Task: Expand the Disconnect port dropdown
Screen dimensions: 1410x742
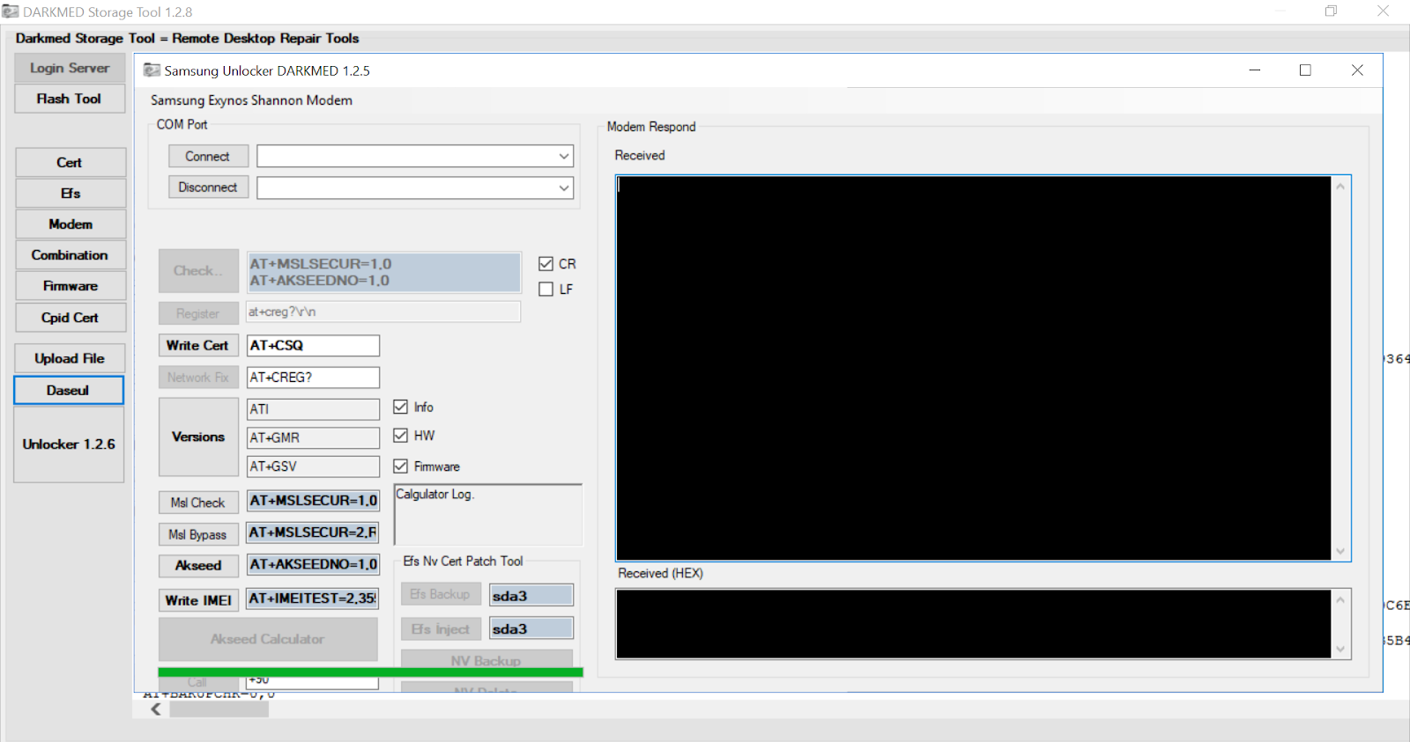Action: pos(564,188)
